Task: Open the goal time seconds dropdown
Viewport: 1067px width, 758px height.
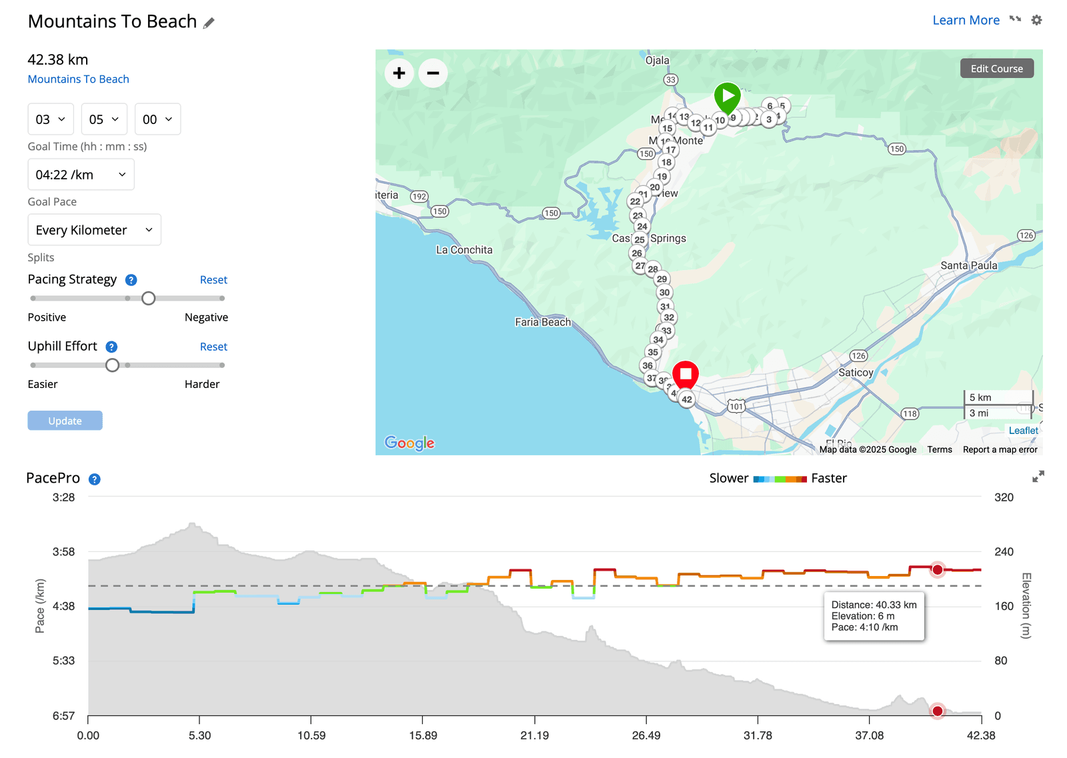Action: [157, 119]
